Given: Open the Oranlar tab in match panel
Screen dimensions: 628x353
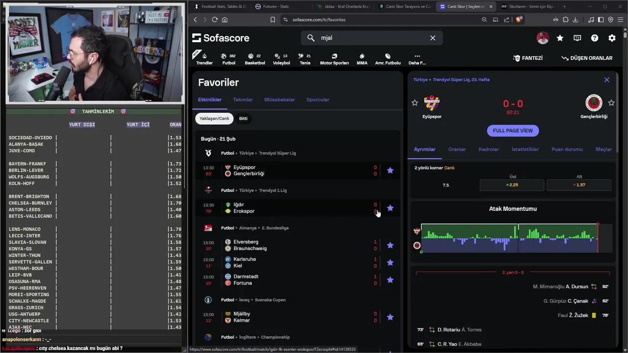Looking at the screenshot, I should pos(457,150).
